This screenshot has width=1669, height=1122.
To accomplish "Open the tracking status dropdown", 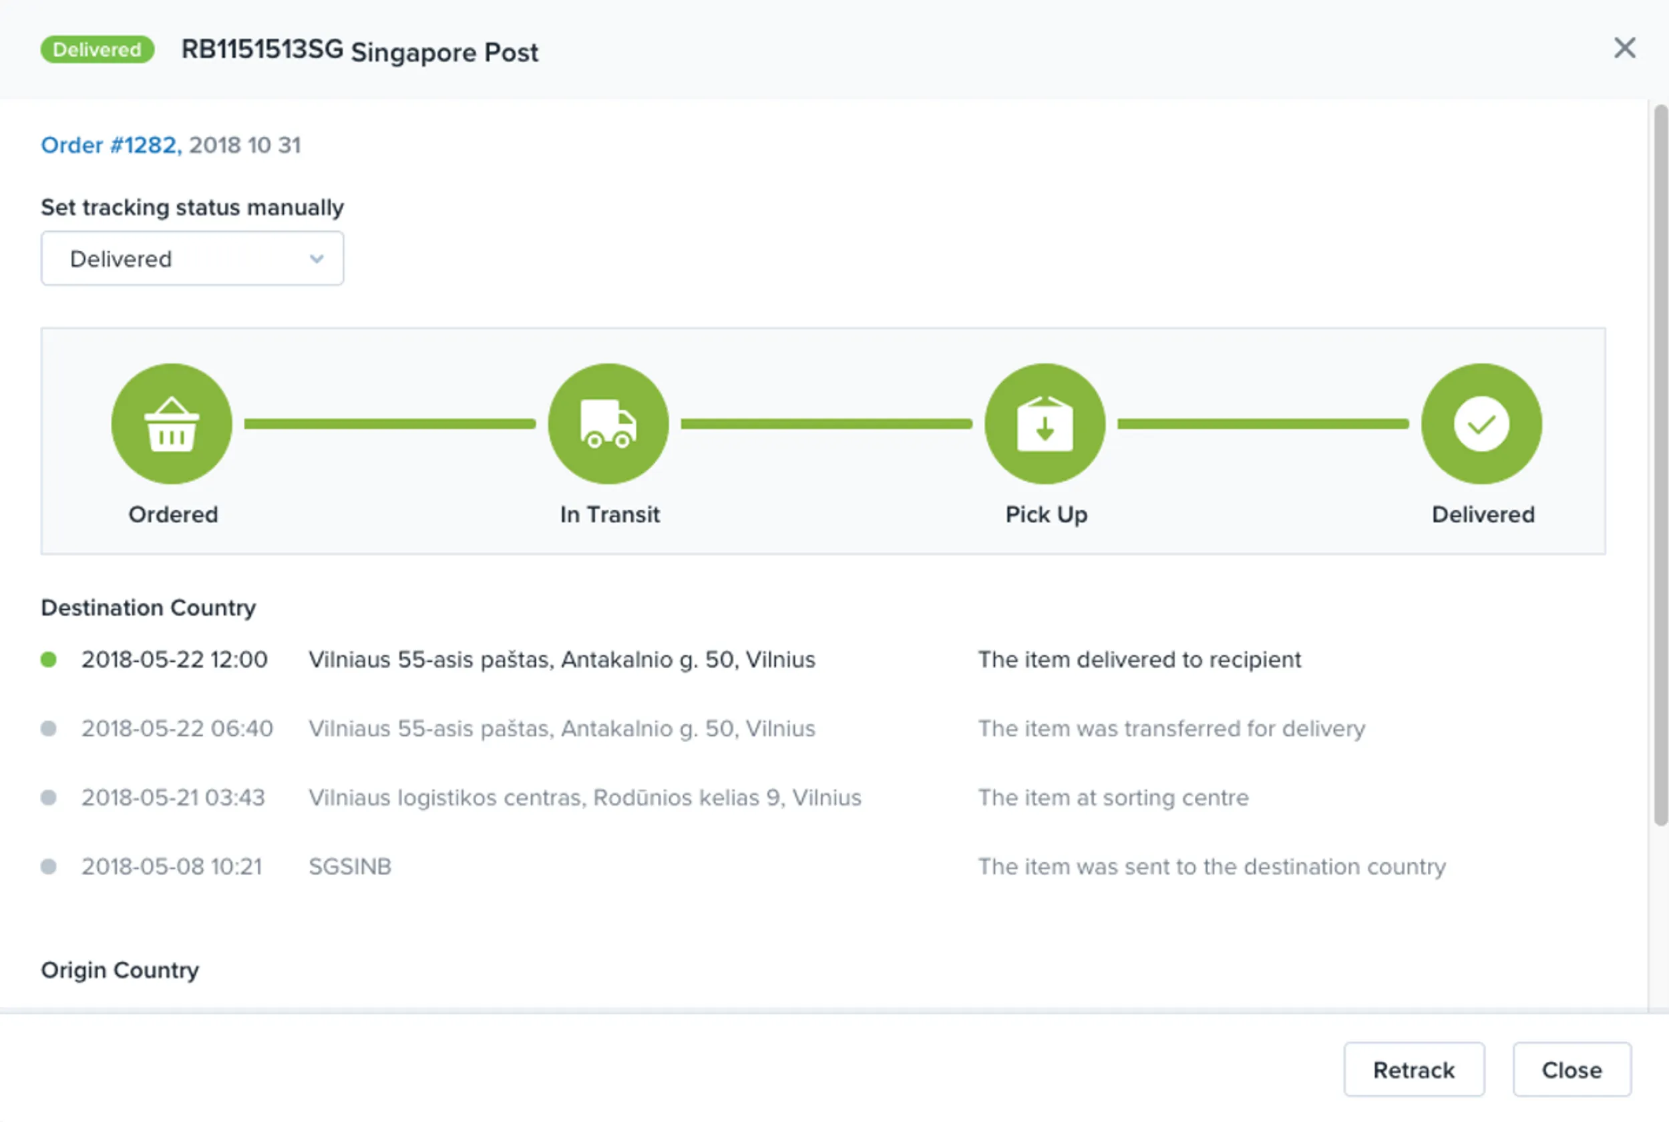I will point(192,258).
